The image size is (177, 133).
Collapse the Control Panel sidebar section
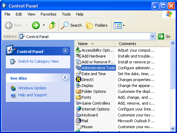65,51
